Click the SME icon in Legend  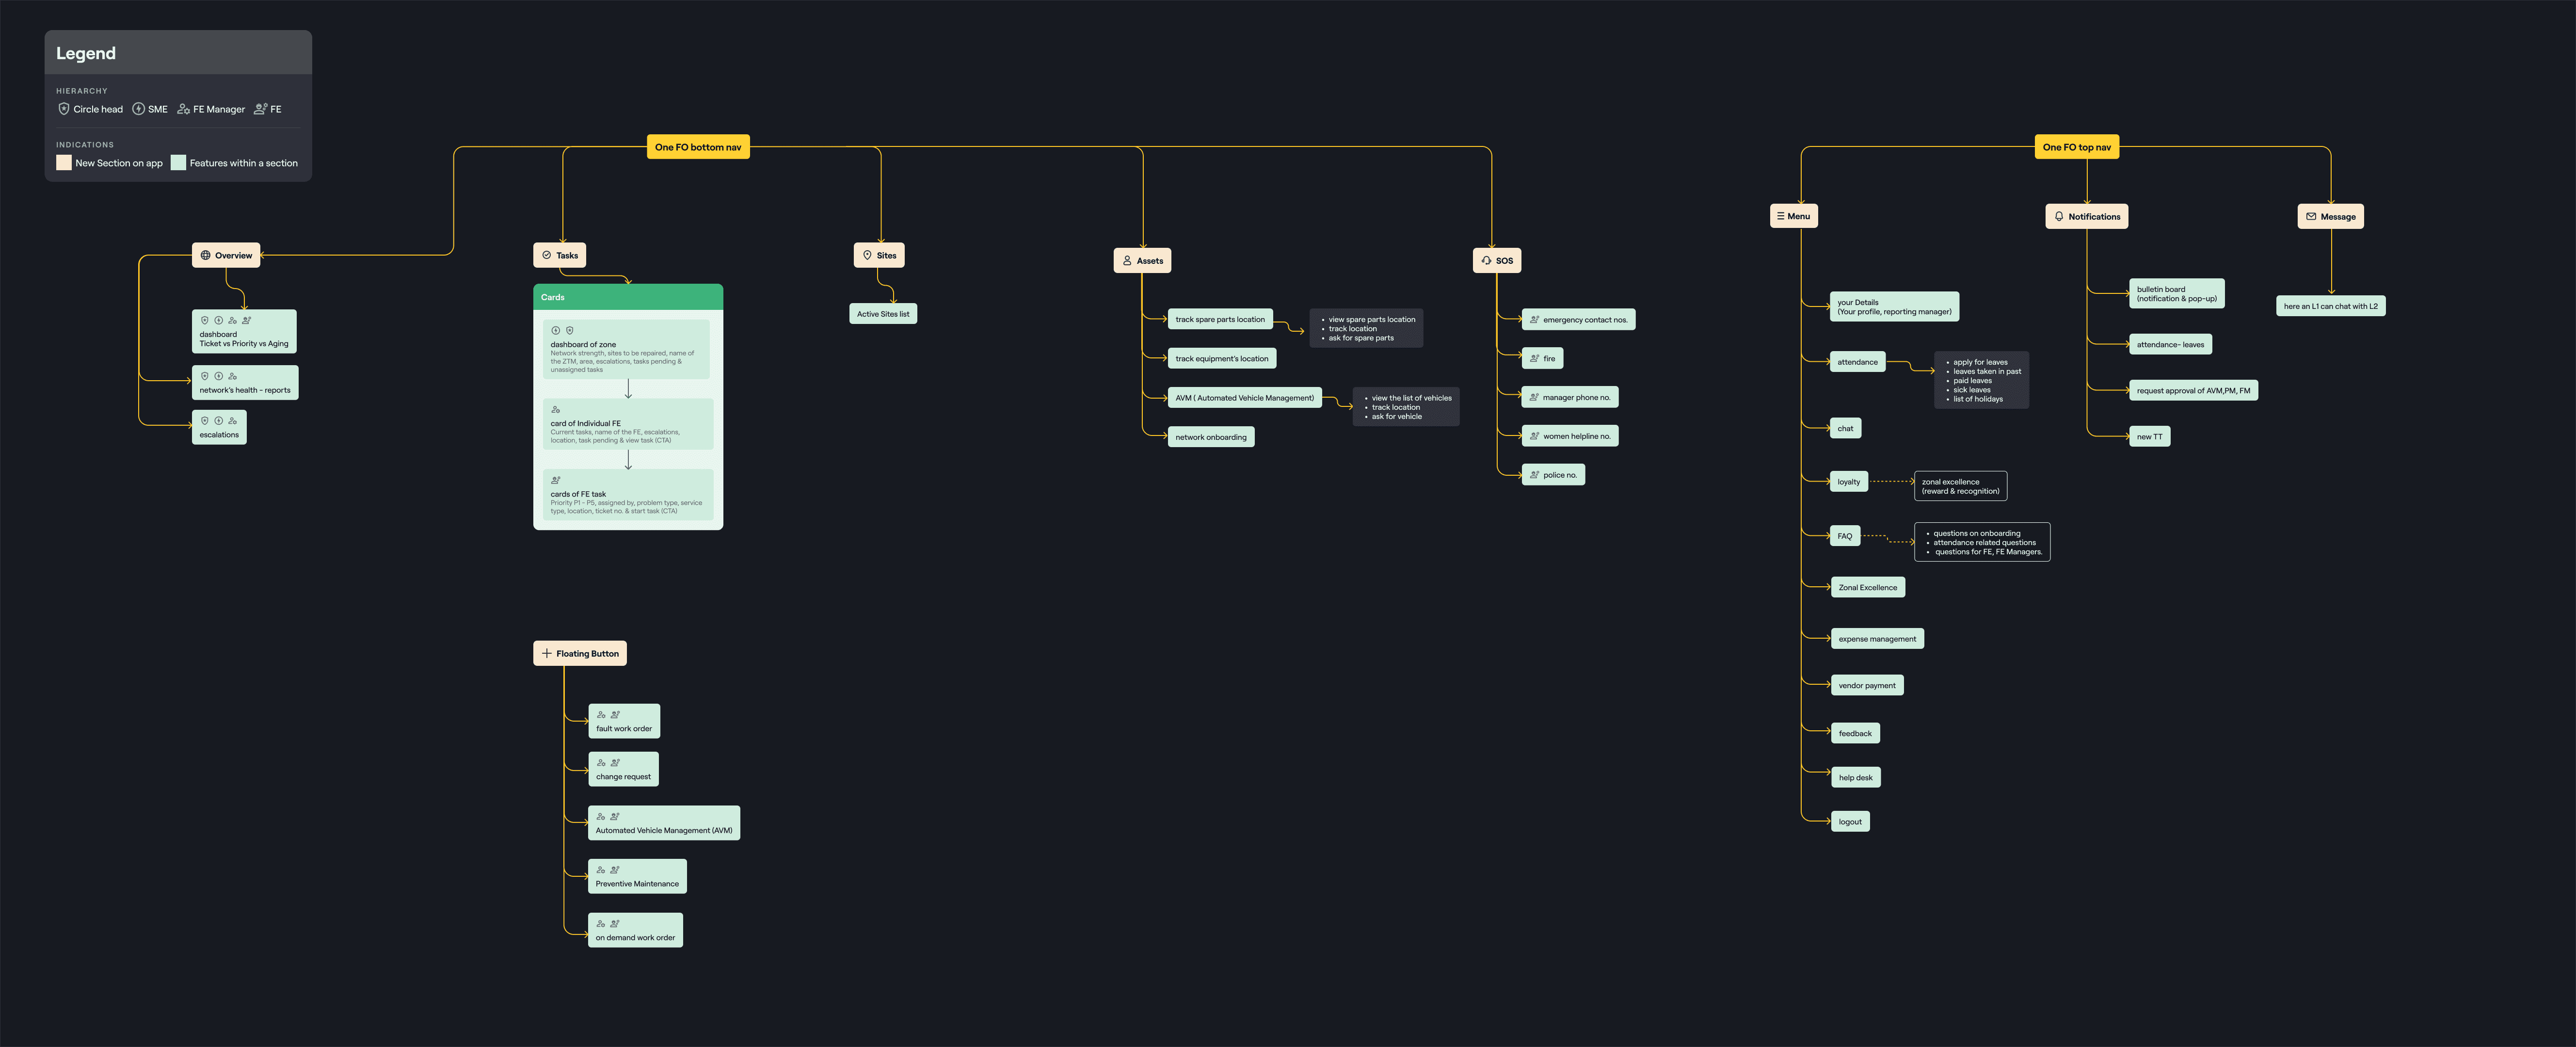[139, 109]
